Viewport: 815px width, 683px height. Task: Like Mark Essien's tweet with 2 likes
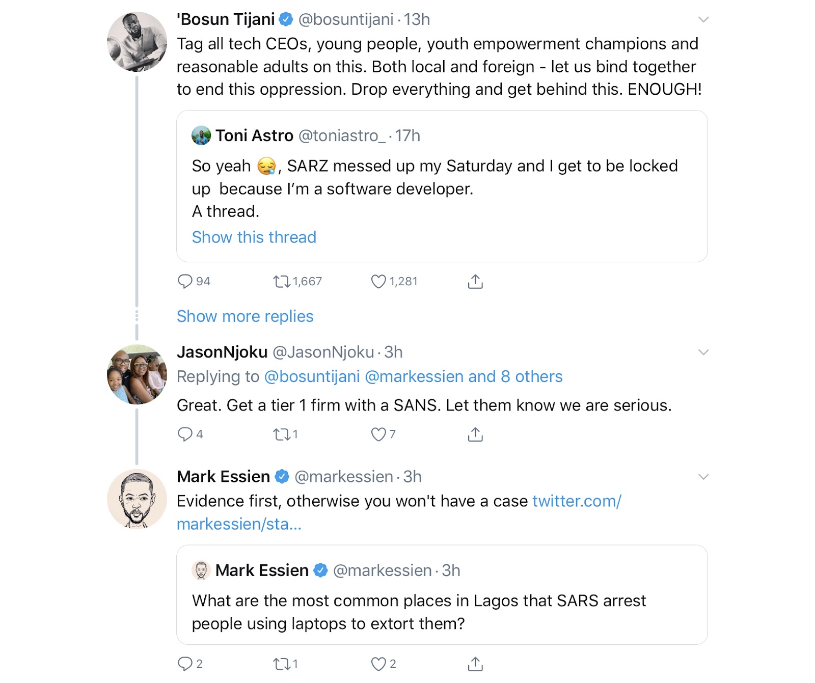(378, 664)
